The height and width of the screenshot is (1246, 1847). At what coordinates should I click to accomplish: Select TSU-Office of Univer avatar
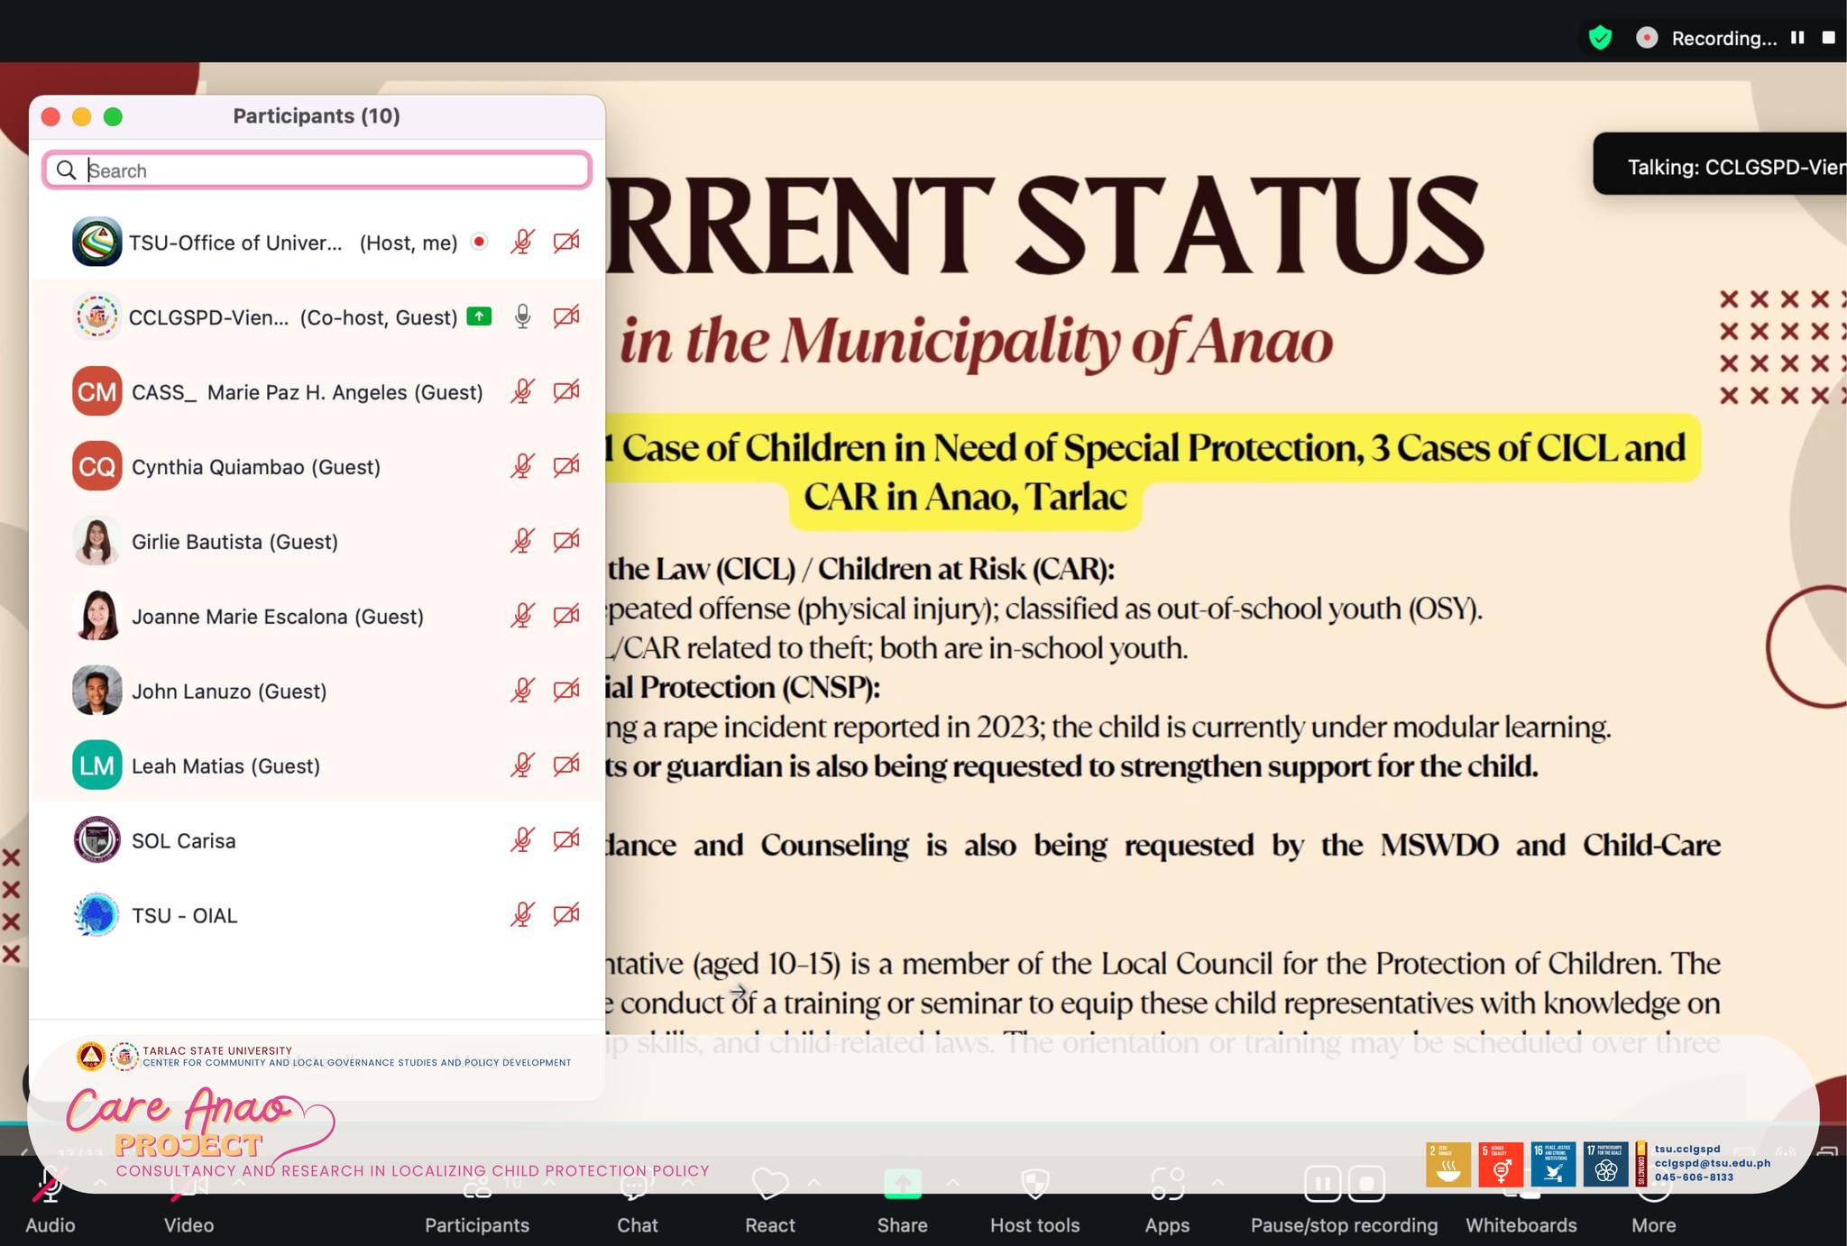click(96, 242)
